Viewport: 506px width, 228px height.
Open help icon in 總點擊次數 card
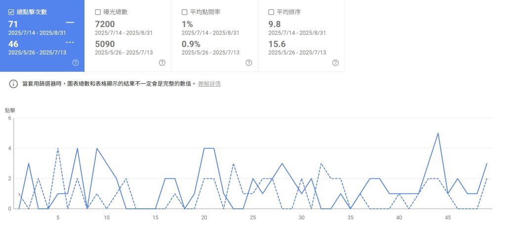coord(76,63)
